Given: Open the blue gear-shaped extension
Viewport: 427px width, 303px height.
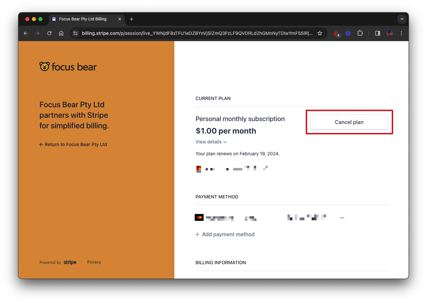Looking at the screenshot, I should [x=348, y=33].
